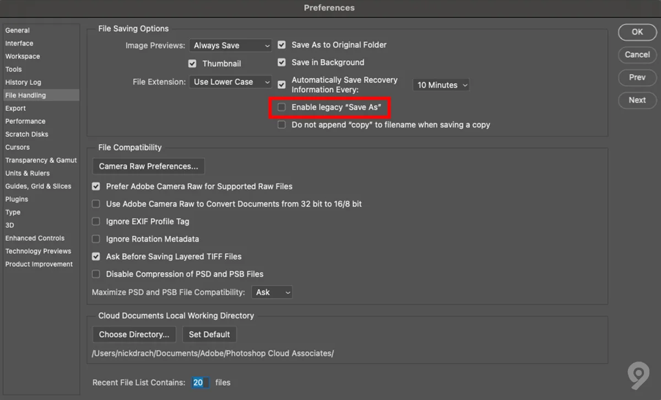Click Camera Raw Preferences button
661x400 pixels.
pyautogui.click(x=148, y=166)
